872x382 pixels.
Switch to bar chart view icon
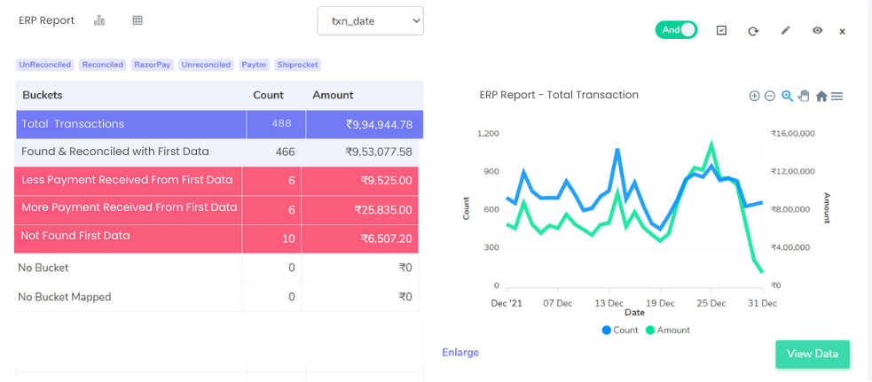click(x=99, y=20)
